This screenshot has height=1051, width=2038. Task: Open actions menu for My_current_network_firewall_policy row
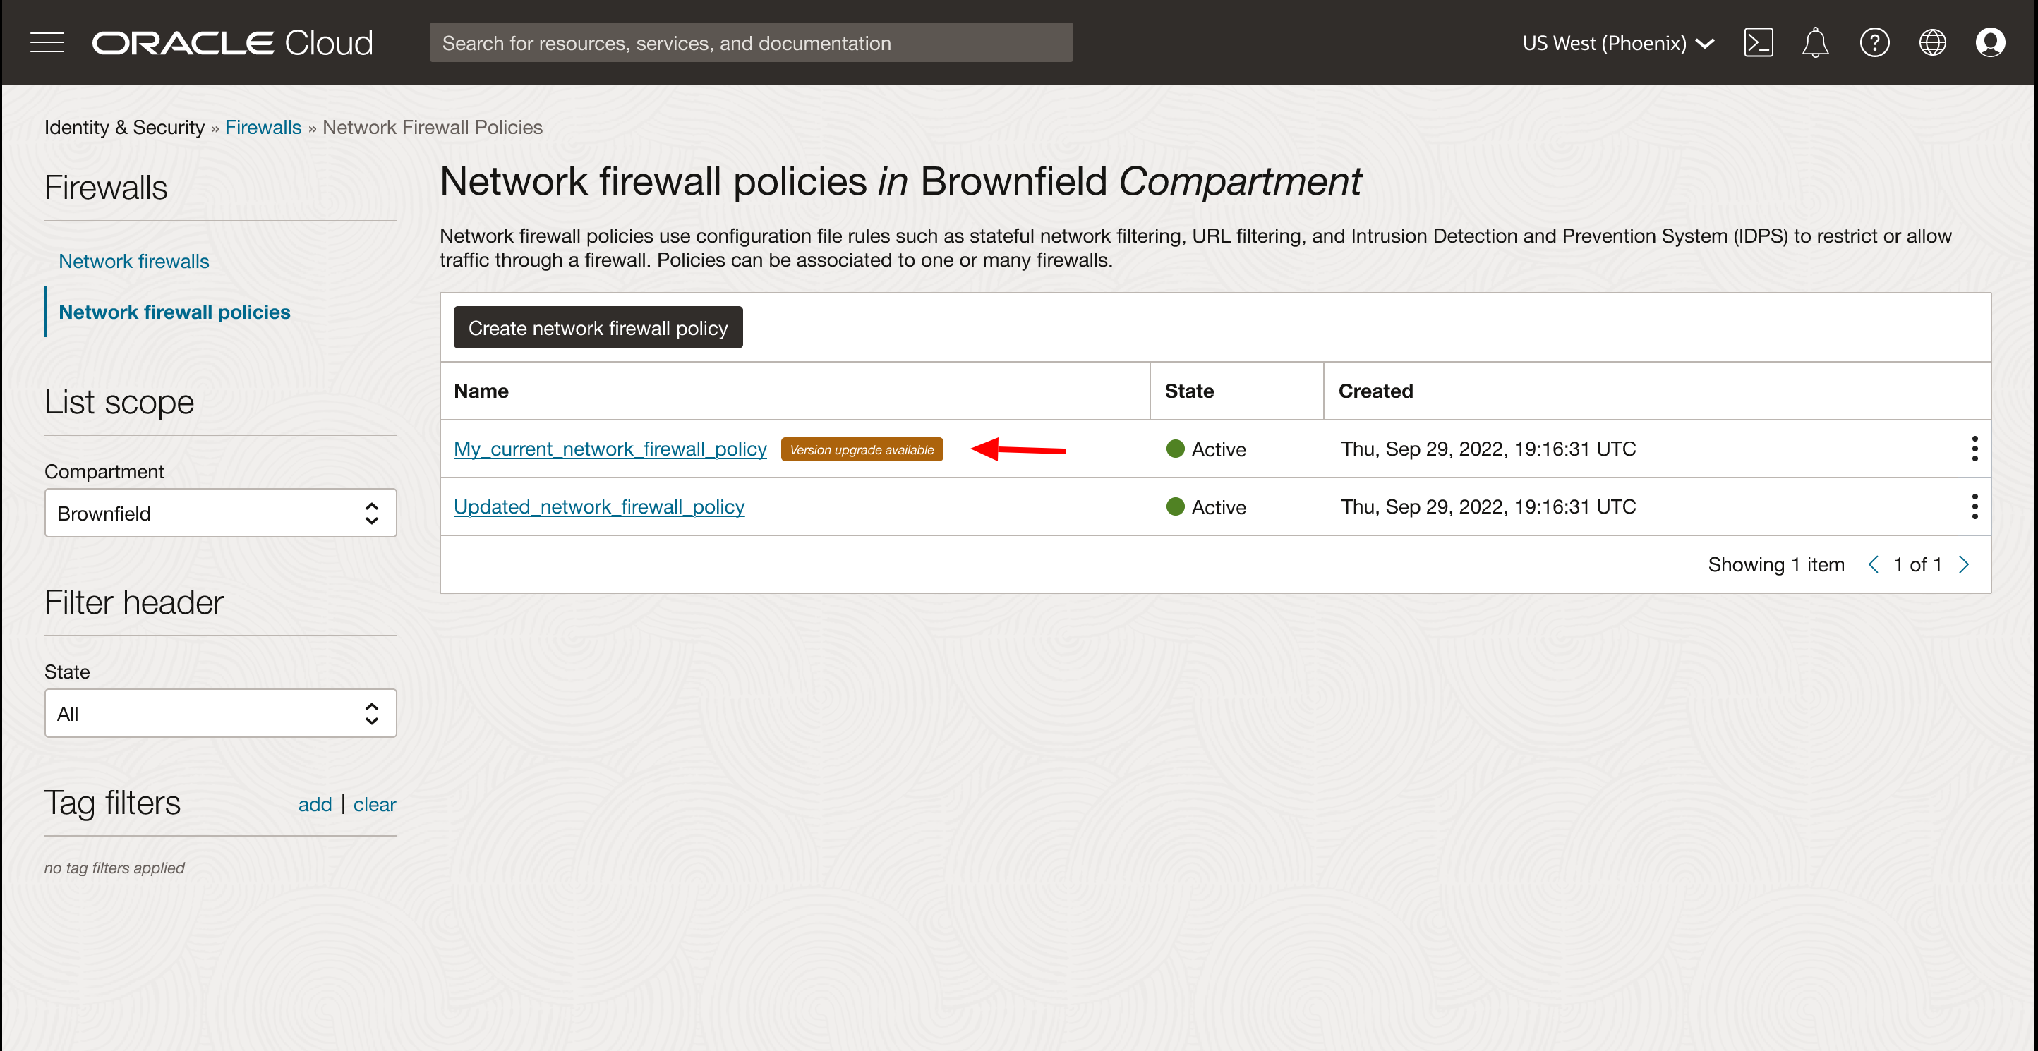(x=1974, y=449)
